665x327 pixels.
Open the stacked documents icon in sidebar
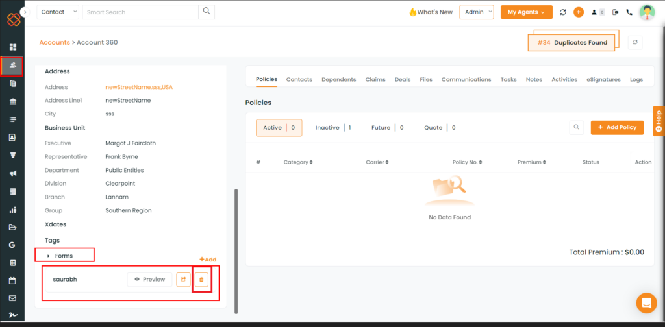pyautogui.click(x=13, y=84)
